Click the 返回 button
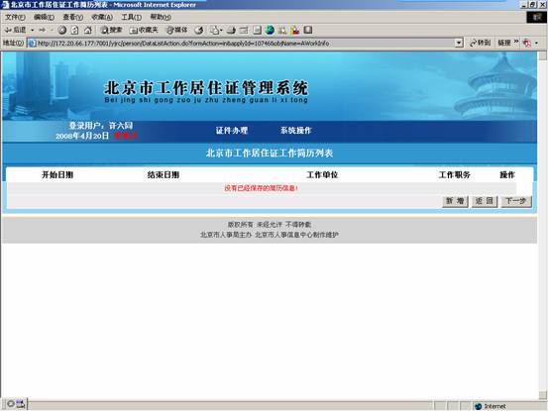The height and width of the screenshot is (411, 548). (484, 201)
